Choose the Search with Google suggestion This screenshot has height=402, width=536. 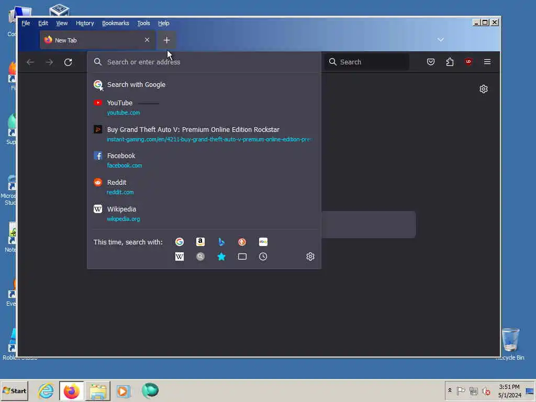(204, 85)
